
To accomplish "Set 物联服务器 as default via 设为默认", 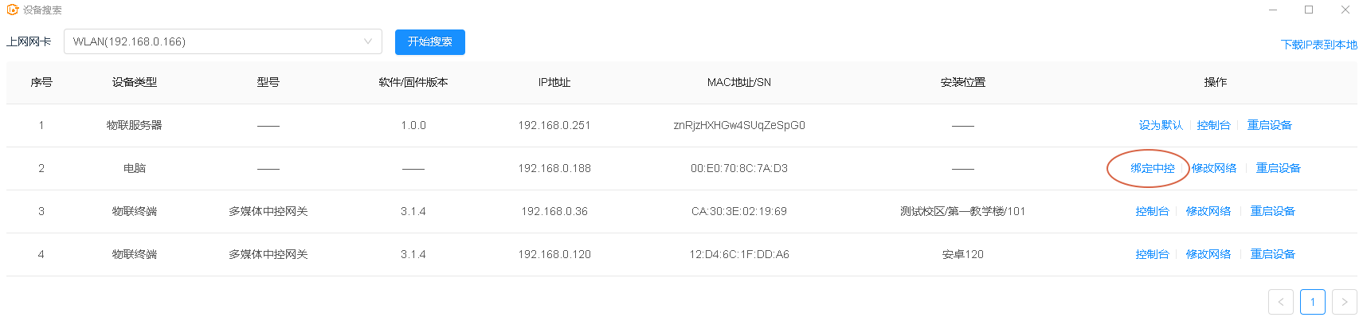I will click(x=1161, y=125).
